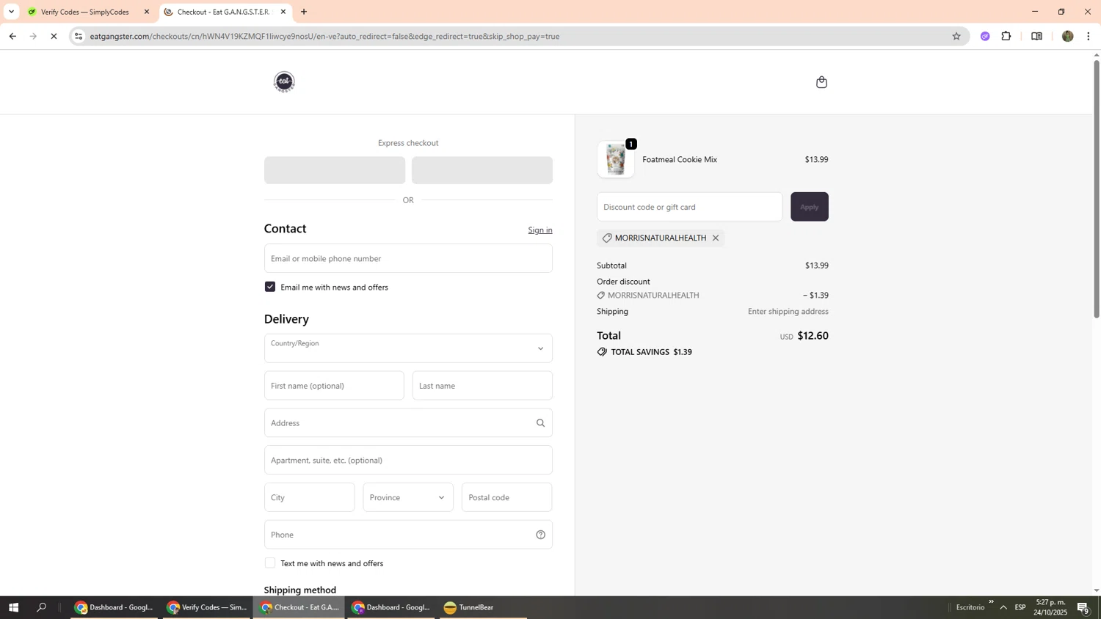This screenshot has height=619, width=1101.
Task: Open second Dashboard Chrome taskbar window
Action: pyautogui.click(x=391, y=607)
